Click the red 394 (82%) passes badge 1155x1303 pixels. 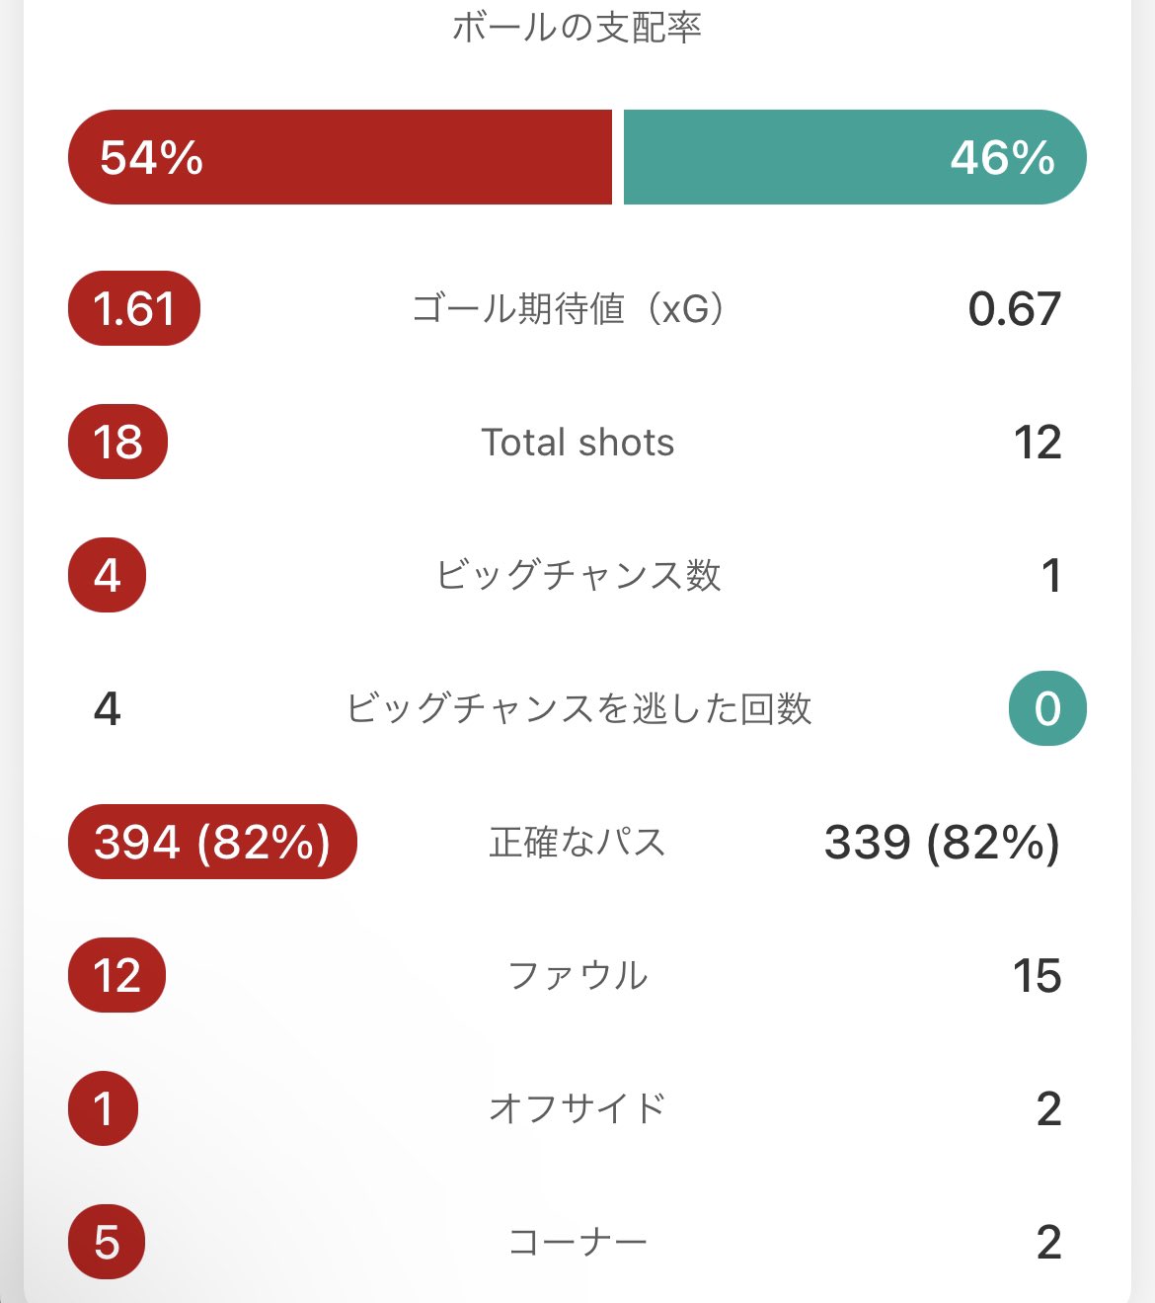click(x=212, y=842)
